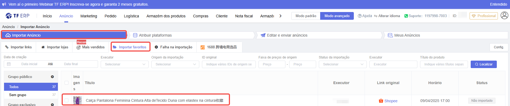Switch to Modo padrão

(306, 16)
